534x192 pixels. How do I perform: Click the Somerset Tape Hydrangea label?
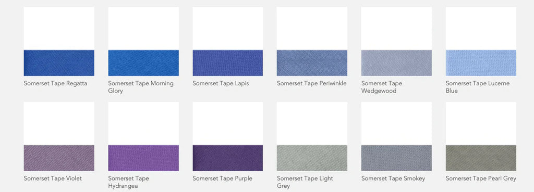[128, 182]
